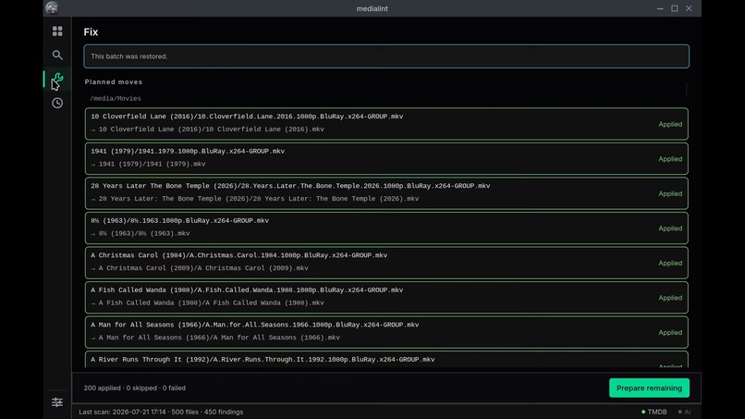Minimize the medialint window
The image size is (745, 419).
tap(660, 8)
